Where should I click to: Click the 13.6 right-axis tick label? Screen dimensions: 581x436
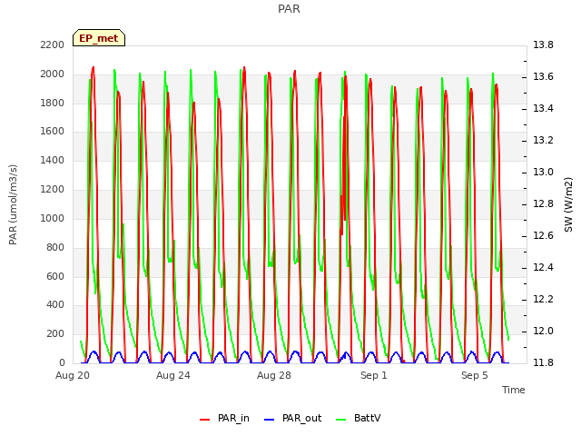point(543,76)
